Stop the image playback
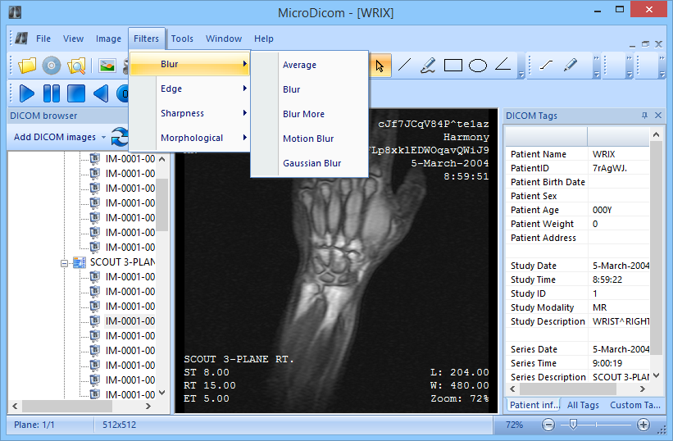The width and height of the screenshot is (673, 441). coord(76,93)
